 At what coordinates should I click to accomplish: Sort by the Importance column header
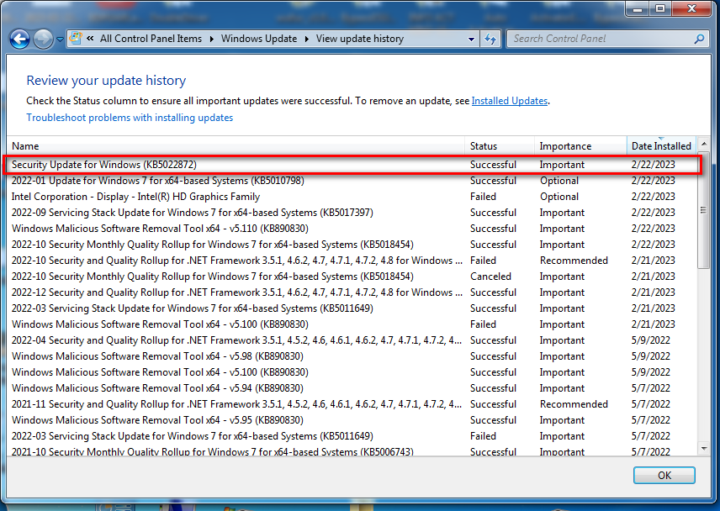pos(580,146)
